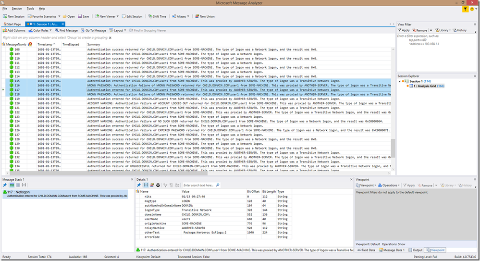Open the Operations dropdown in Viewpoint panel
480x261 pixels.
389,186
